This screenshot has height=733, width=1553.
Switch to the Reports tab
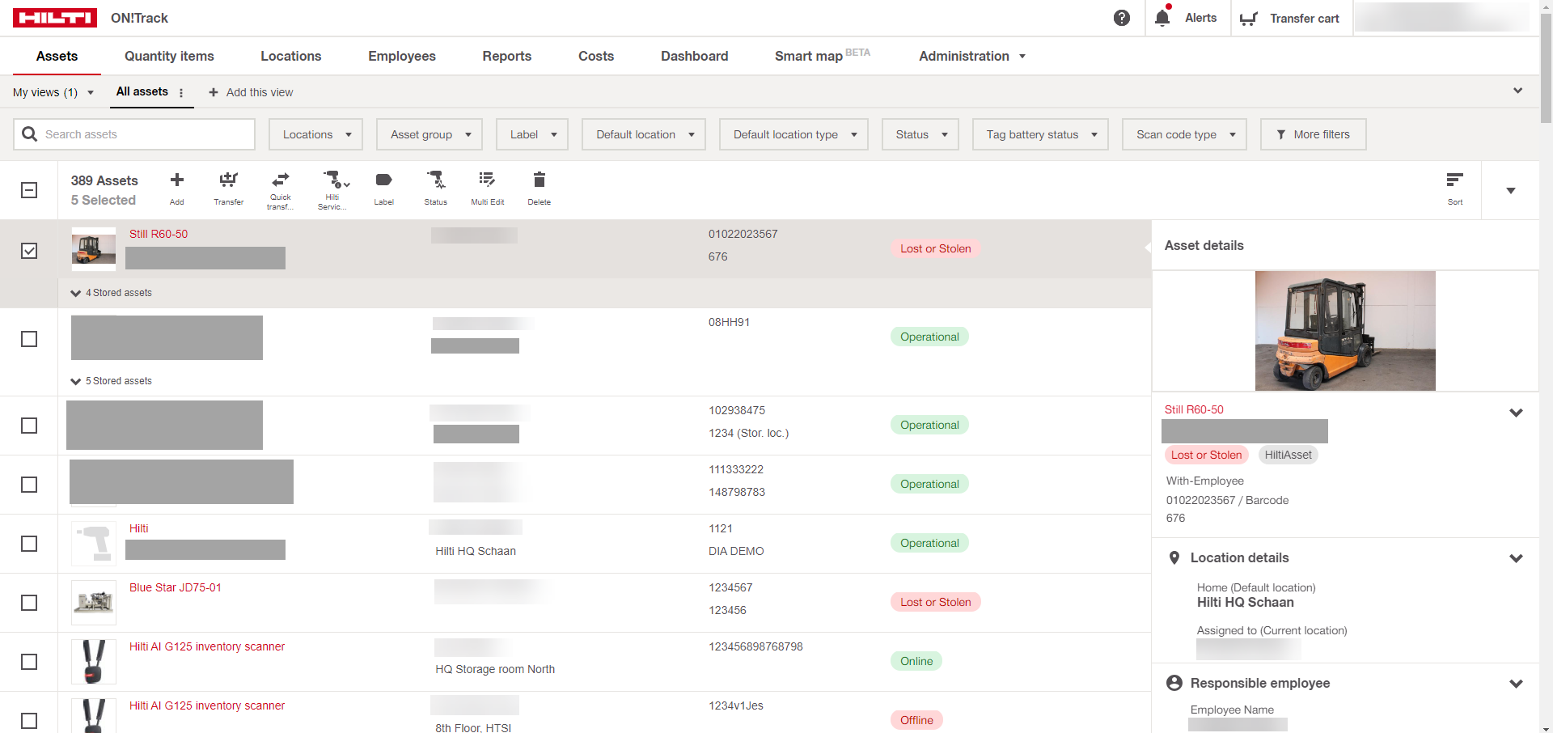[507, 56]
